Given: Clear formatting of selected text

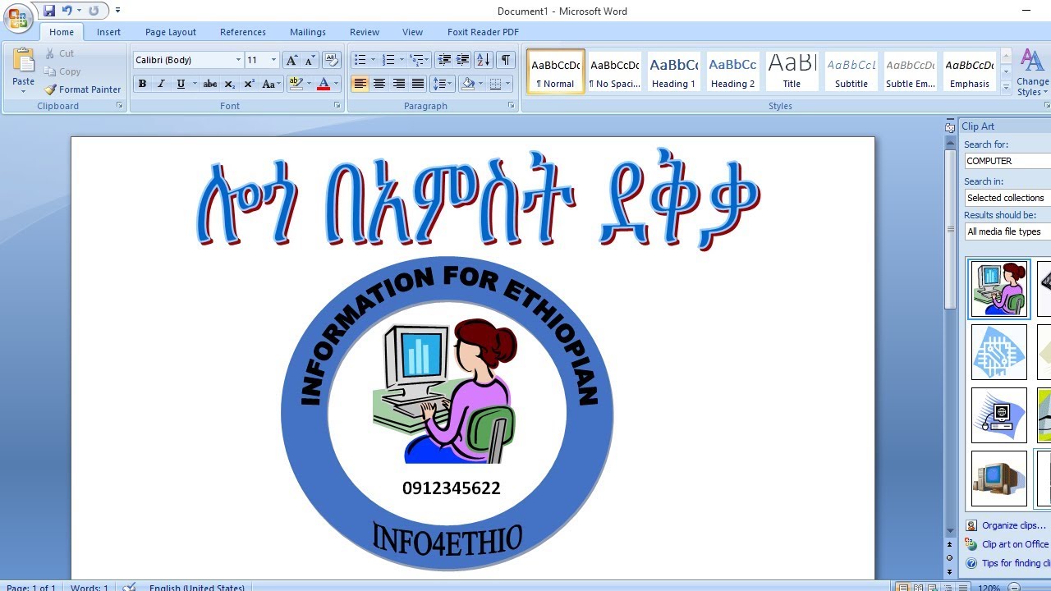Looking at the screenshot, I should pyautogui.click(x=332, y=60).
